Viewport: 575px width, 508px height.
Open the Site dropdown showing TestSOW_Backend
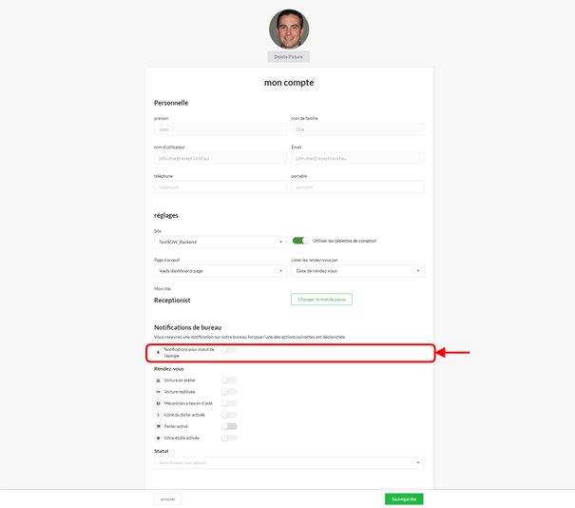tap(220, 243)
